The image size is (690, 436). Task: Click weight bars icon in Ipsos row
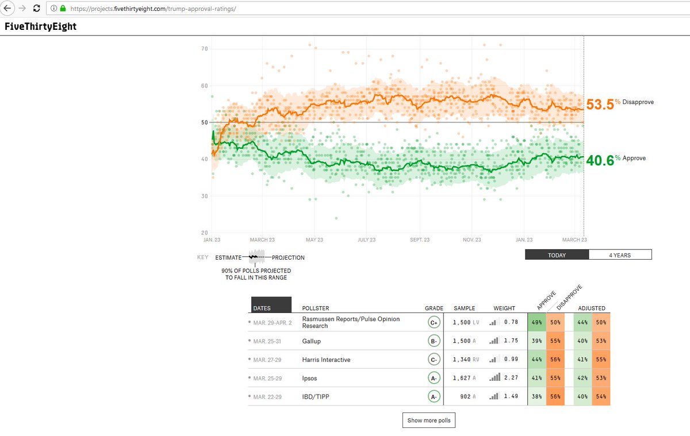tap(493, 378)
